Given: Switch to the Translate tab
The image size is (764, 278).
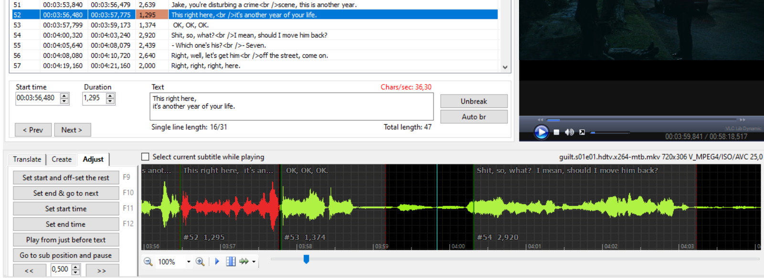Looking at the screenshot, I should point(27,160).
